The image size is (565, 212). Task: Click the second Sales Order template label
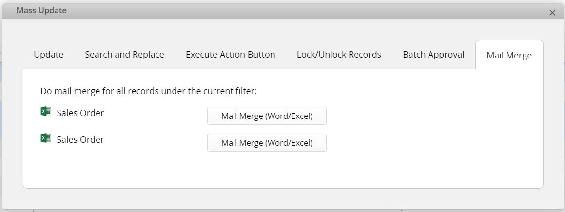(80, 139)
